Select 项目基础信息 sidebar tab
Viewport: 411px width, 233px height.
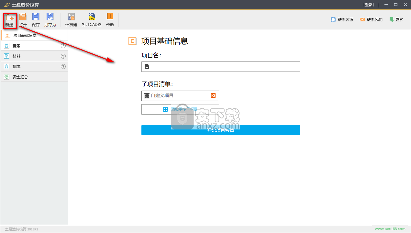point(34,35)
